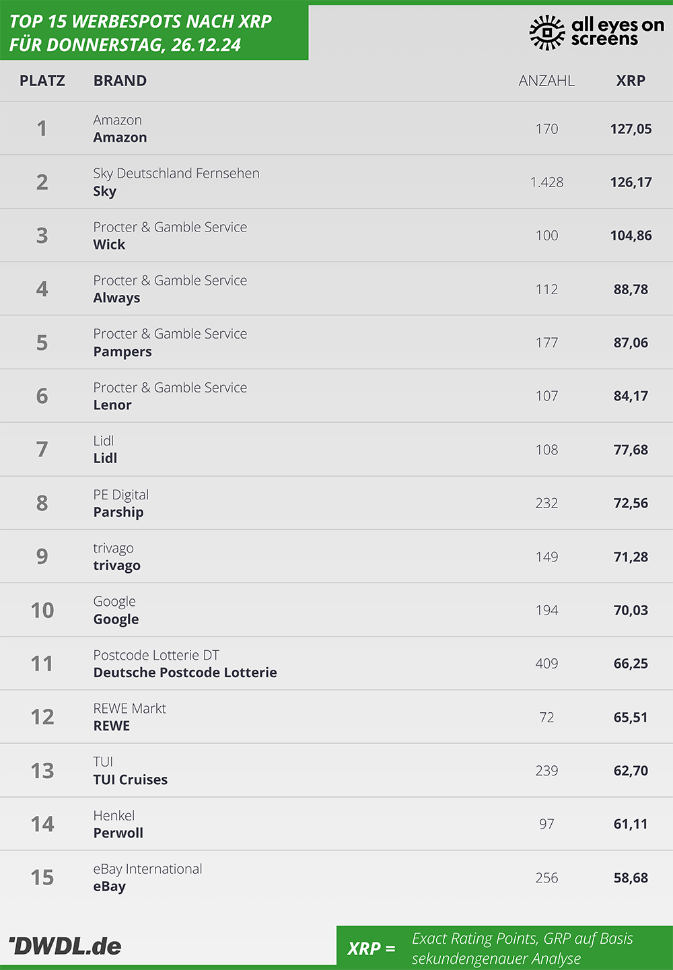This screenshot has height=970, width=673.
Task: Click the XRP column header
Action: coord(631,81)
